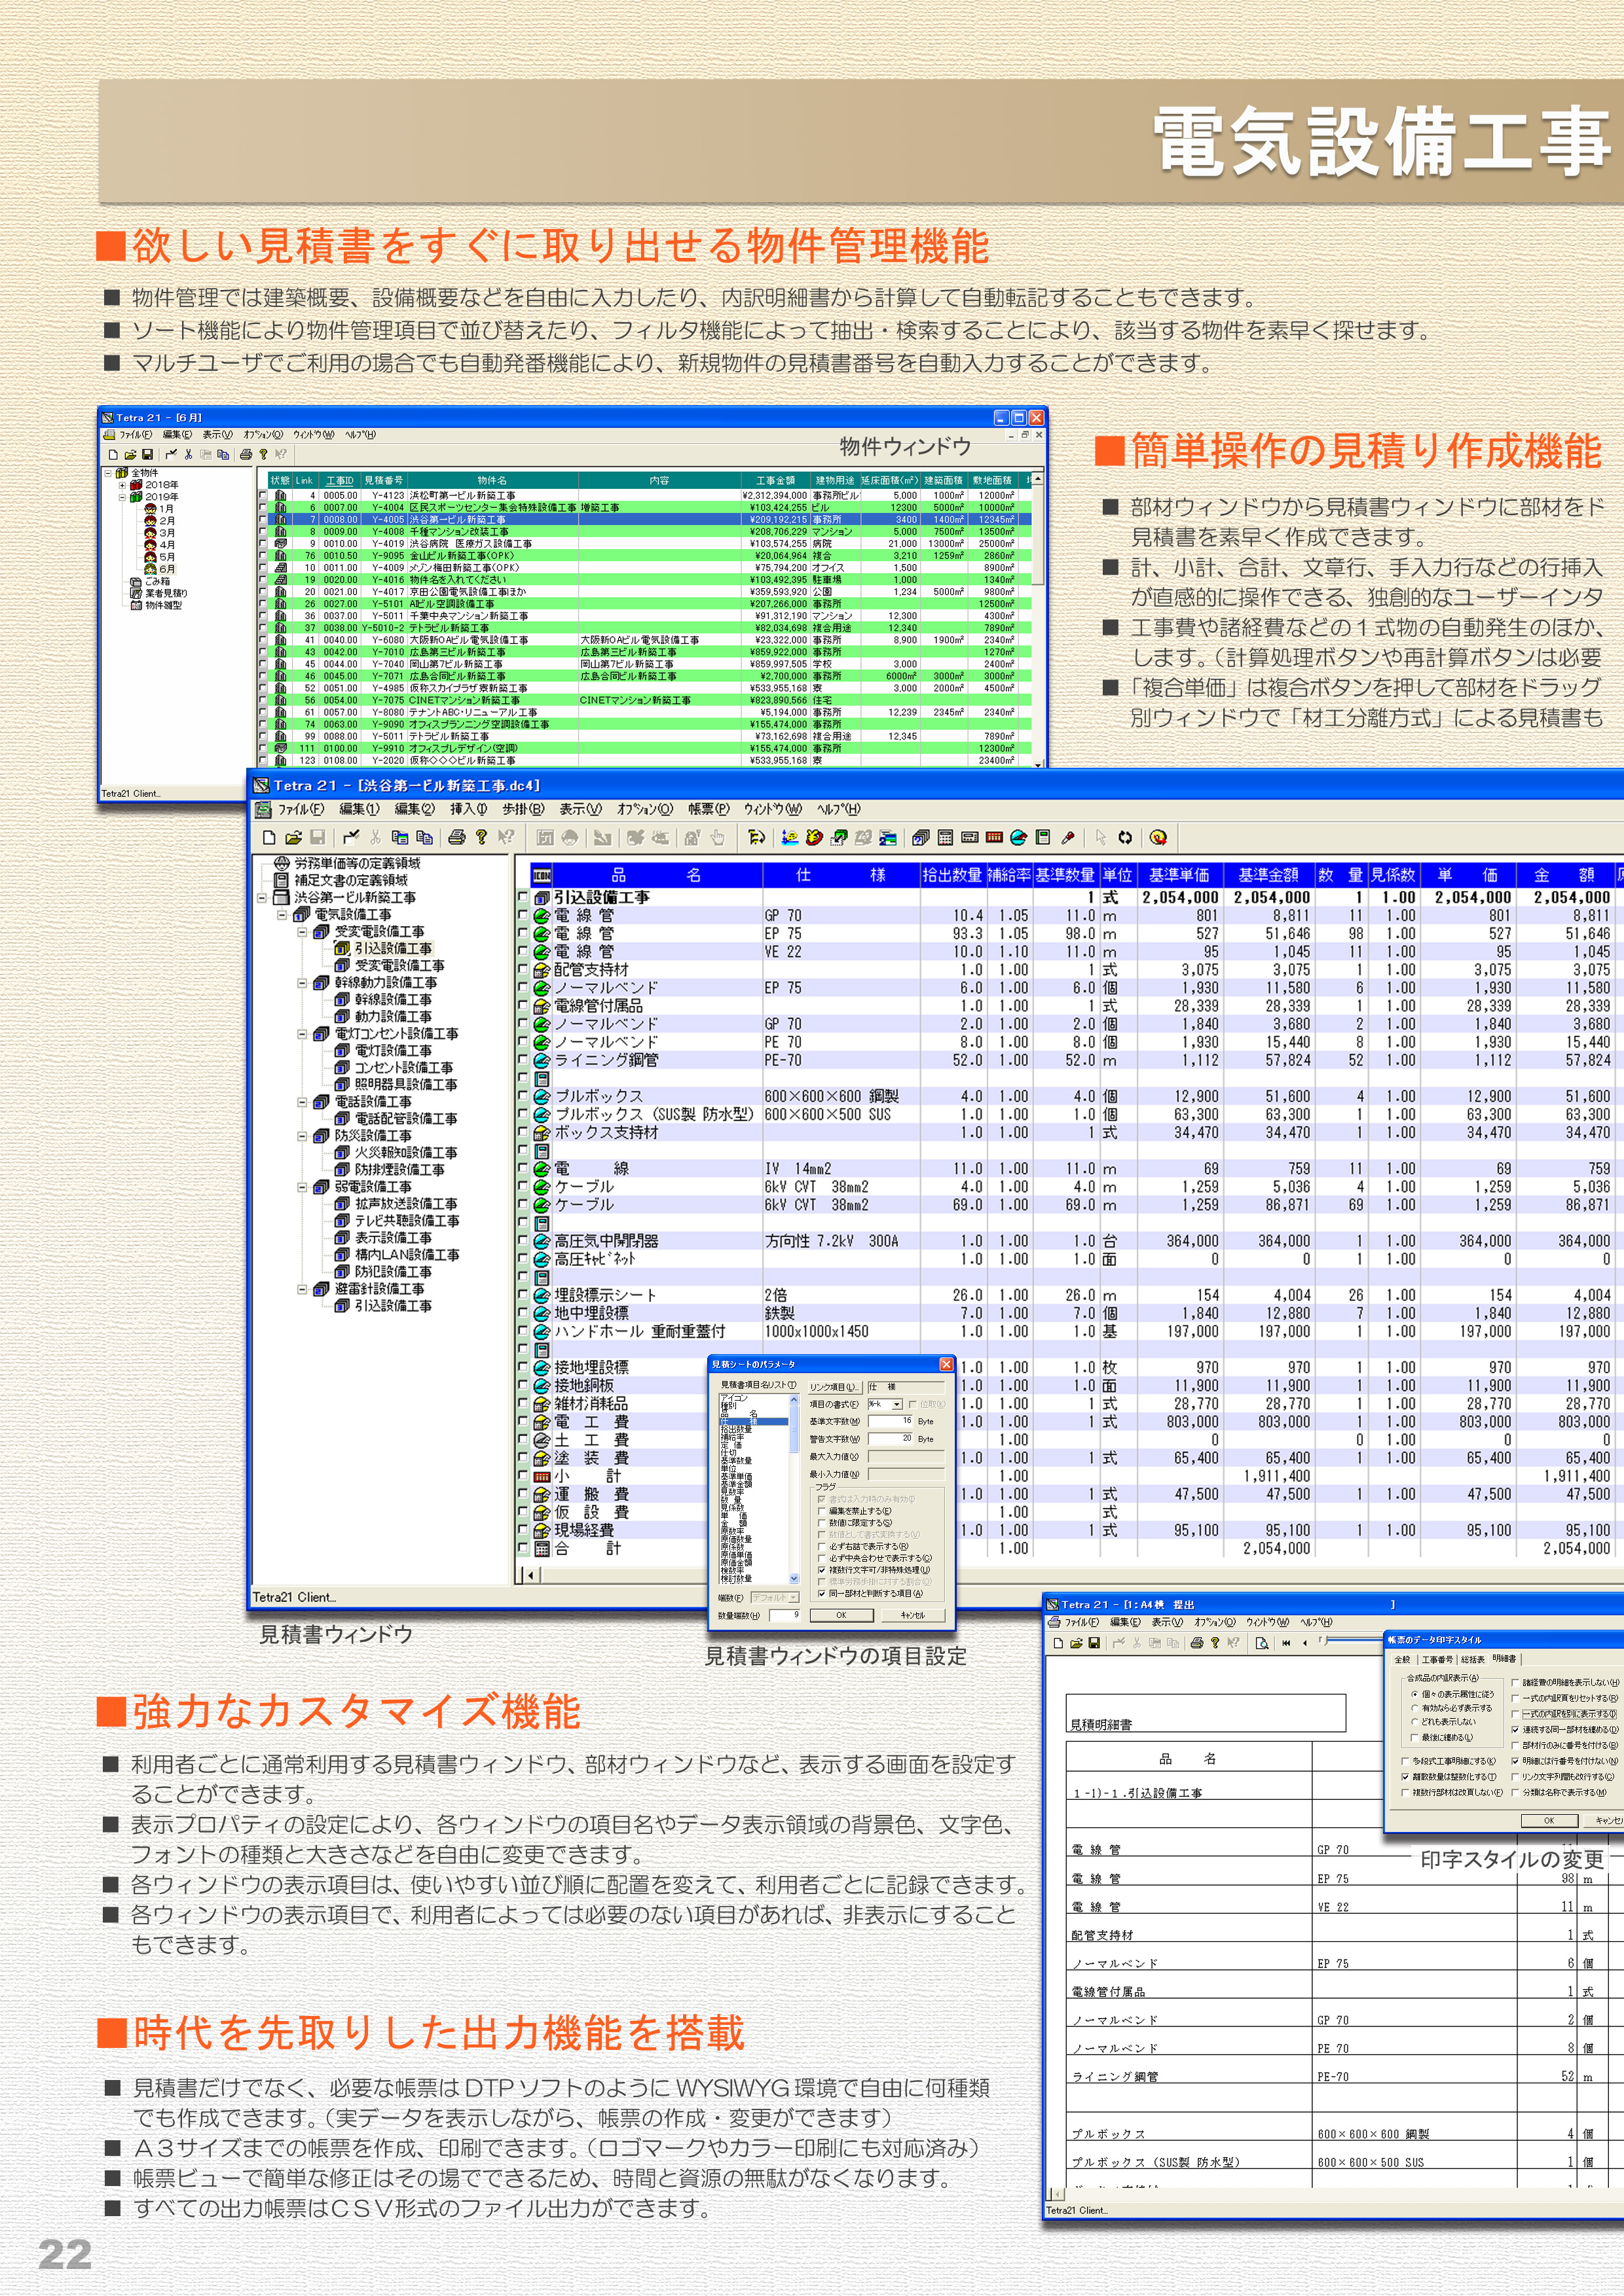
Task: Click the pie chart icon in estimate toolbar
Action: (1018, 838)
